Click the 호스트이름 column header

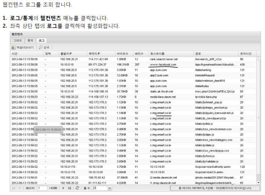[171, 54]
